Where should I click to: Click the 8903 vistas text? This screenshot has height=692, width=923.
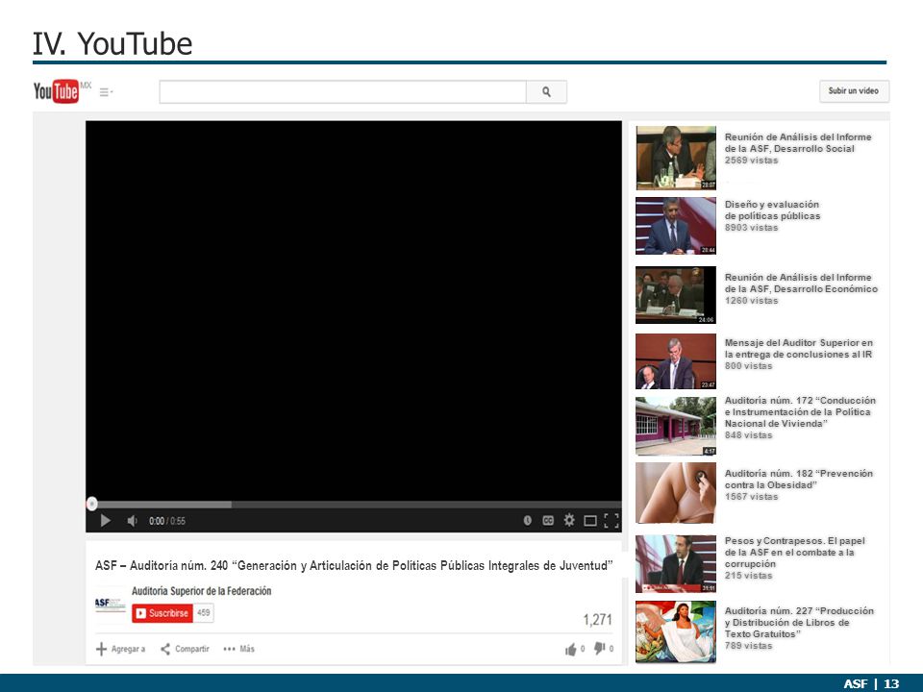(751, 228)
